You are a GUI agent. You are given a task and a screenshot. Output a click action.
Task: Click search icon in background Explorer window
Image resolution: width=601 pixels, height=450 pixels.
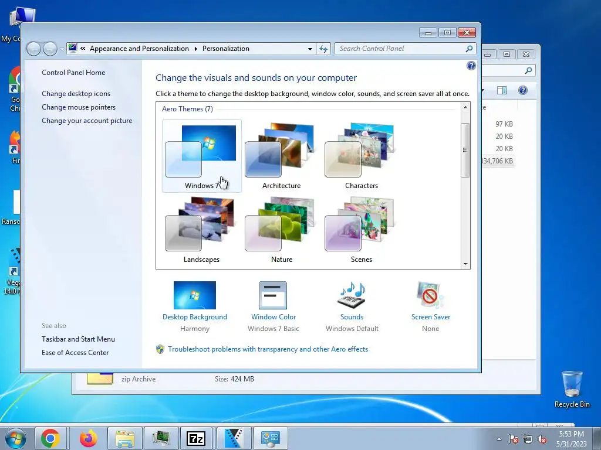529,70
